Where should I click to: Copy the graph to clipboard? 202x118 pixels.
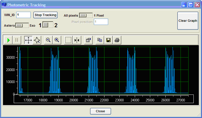(x=100, y=40)
